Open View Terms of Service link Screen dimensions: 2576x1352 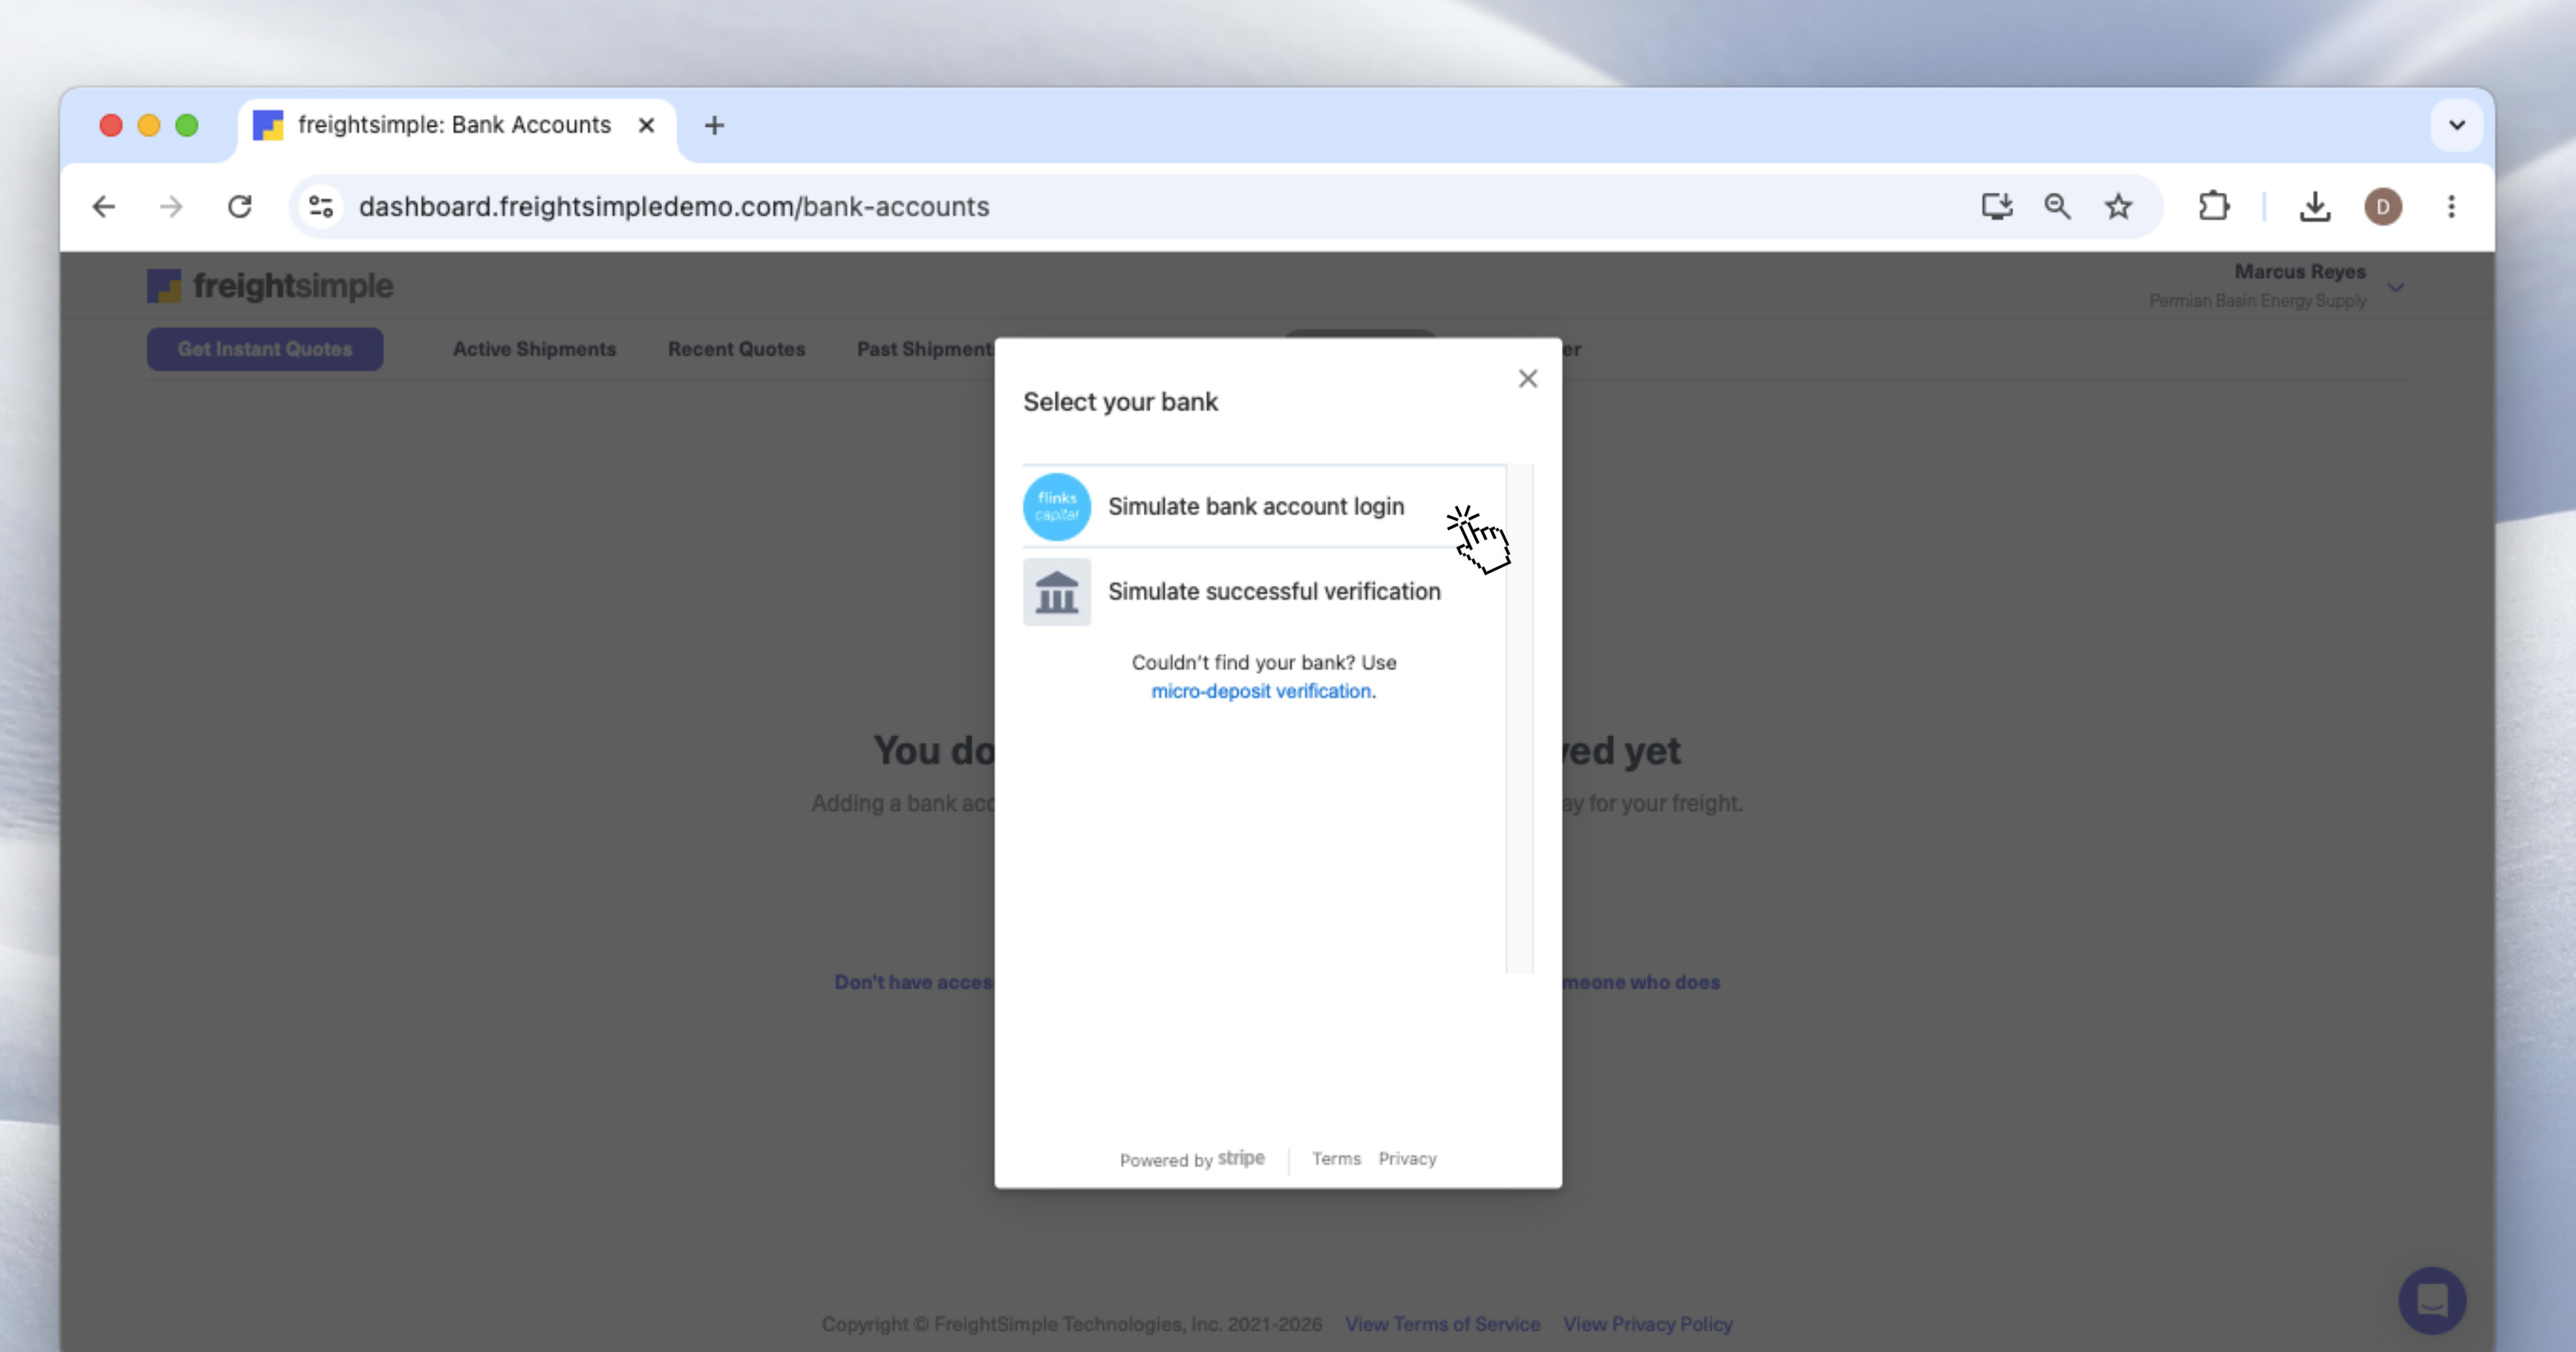pos(1442,1324)
